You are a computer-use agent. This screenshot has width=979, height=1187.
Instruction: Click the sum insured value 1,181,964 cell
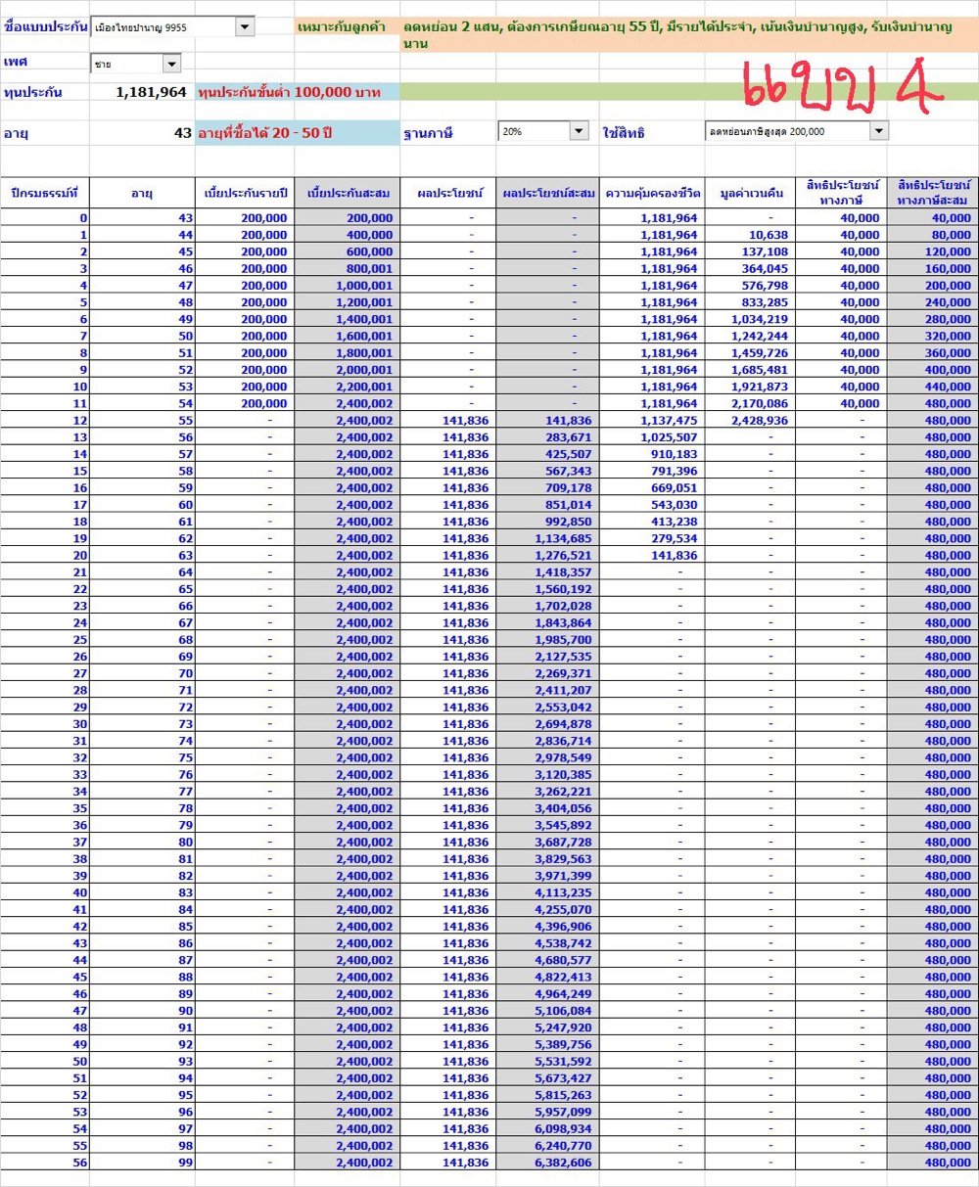pyautogui.click(x=143, y=92)
